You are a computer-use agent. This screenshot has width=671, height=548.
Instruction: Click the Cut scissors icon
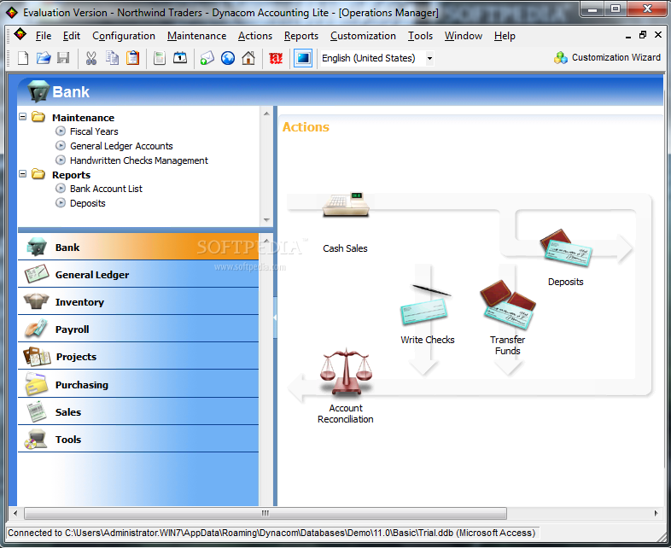[90, 58]
